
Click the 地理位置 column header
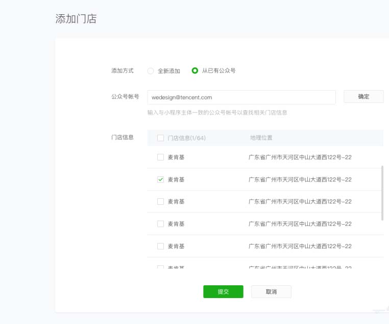point(261,138)
